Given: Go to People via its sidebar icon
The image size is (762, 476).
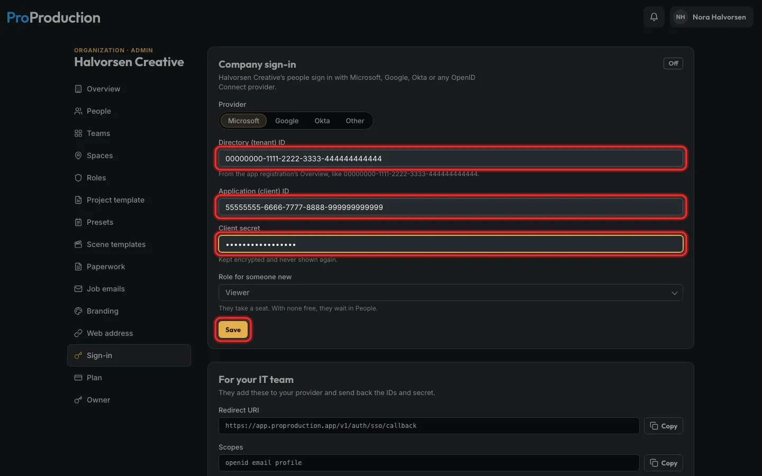Looking at the screenshot, I should (78, 111).
